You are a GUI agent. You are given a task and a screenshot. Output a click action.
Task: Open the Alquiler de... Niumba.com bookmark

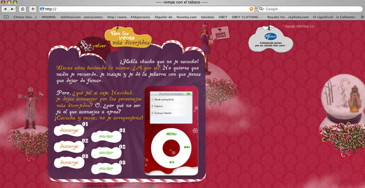[176, 17]
